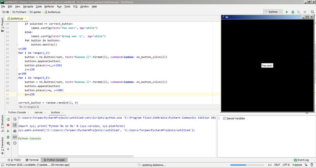Toggle the Python Console tool window button
The width and height of the screenshot is (316, 168).
click(54, 160)
